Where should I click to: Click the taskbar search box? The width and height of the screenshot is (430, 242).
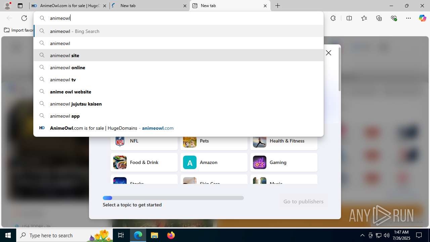(65, 235)
